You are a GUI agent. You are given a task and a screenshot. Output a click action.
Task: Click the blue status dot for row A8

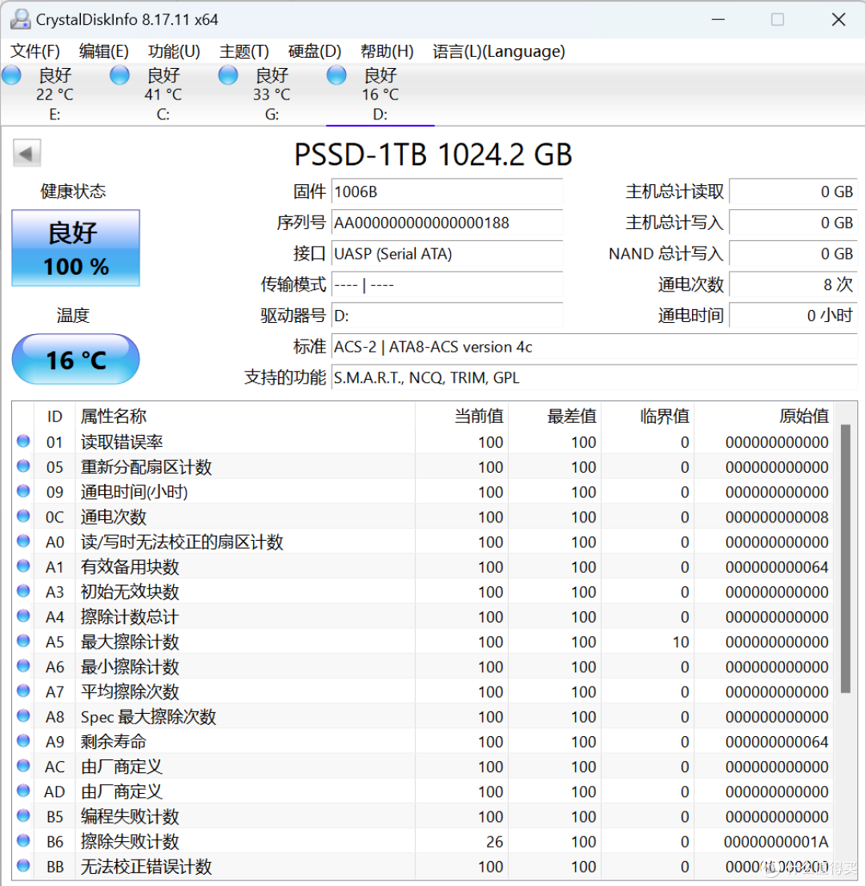pos(23,715)
